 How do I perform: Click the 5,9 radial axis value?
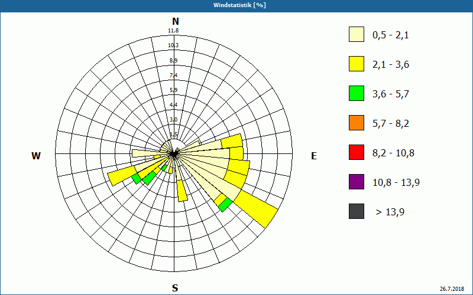point(173,90)
